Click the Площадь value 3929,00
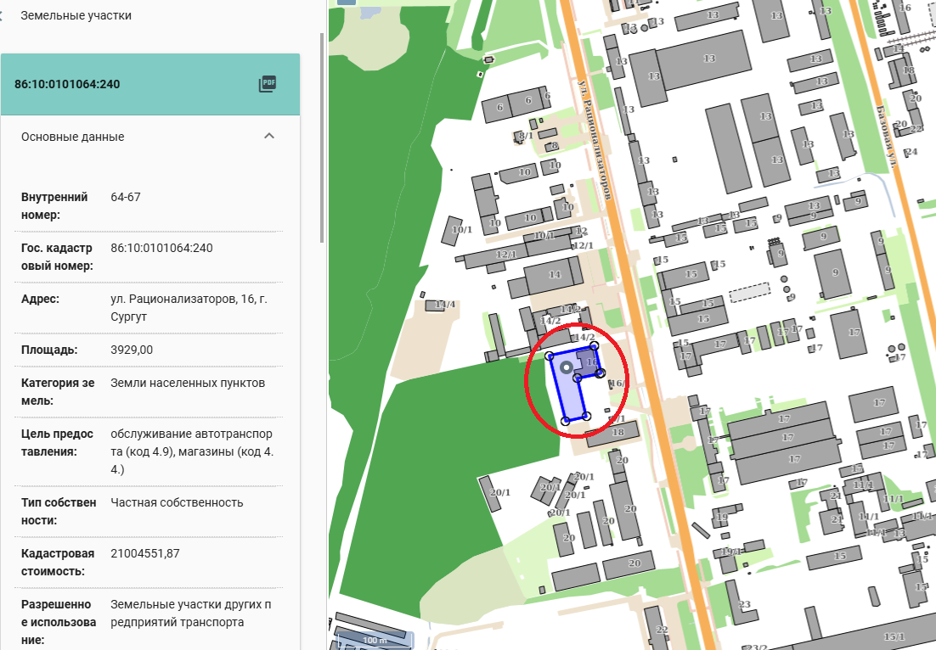Screen dimensions: 936x650 pos(132,350)
